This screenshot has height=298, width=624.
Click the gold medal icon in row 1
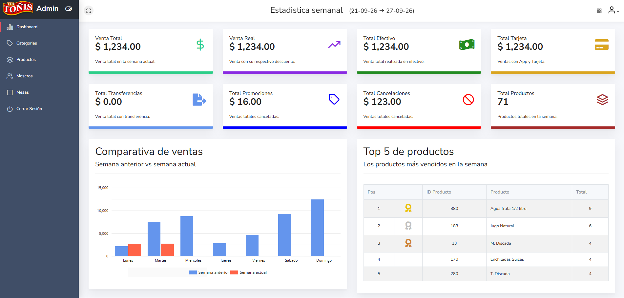408,208
